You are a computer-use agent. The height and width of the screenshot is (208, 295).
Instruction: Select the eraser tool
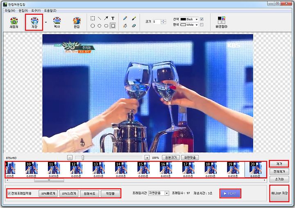coord(134,26)
